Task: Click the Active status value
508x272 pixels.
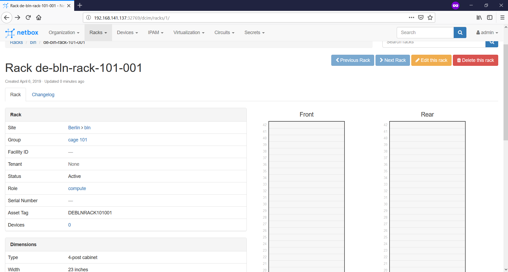Action: coord(74,176)
